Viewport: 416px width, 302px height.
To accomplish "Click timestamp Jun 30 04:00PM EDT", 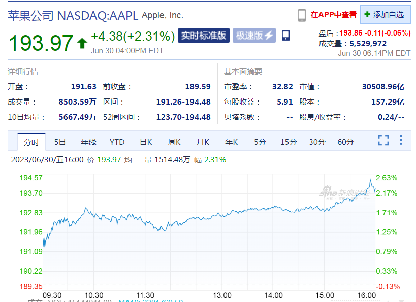I will coord(127,51).
